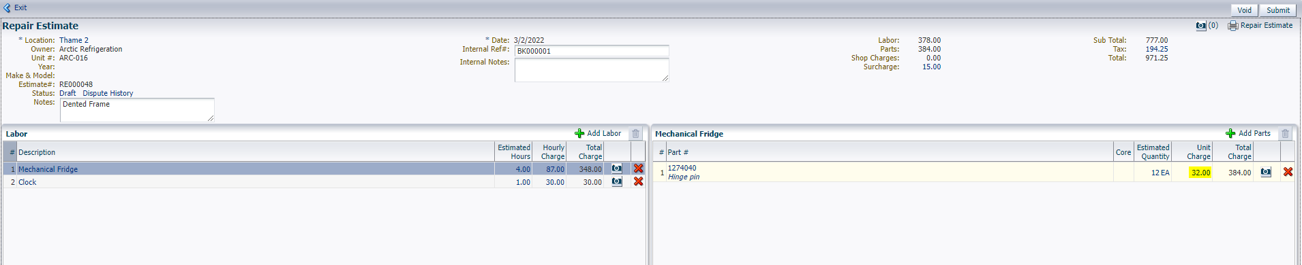Click the date value 3/2/2022
1302x265 pixels.
pos(529,41)
